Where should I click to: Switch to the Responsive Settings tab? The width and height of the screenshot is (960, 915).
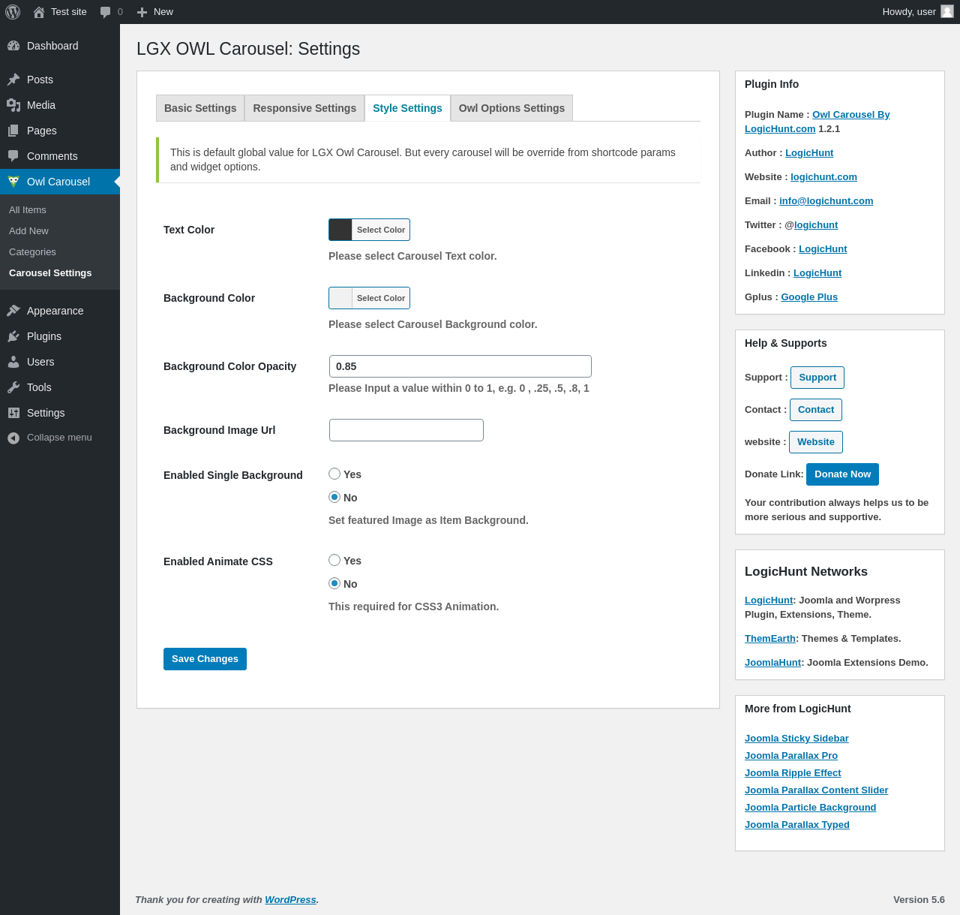coord(304,108)
